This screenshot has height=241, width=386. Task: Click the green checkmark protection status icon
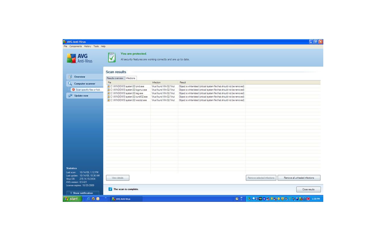coord(112,57)
